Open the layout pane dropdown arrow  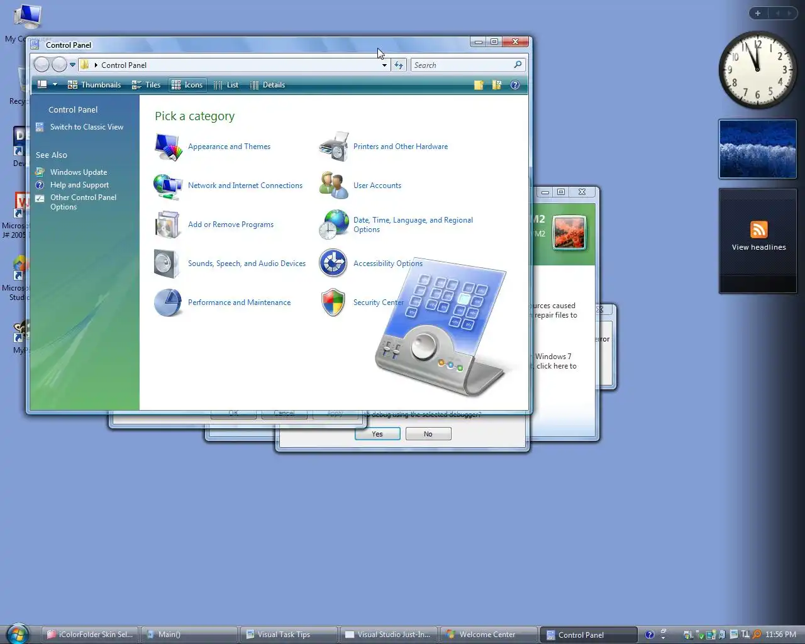[55, 85]
